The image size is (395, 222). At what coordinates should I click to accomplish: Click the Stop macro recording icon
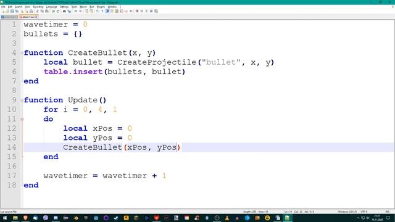(x=142, y=11)
